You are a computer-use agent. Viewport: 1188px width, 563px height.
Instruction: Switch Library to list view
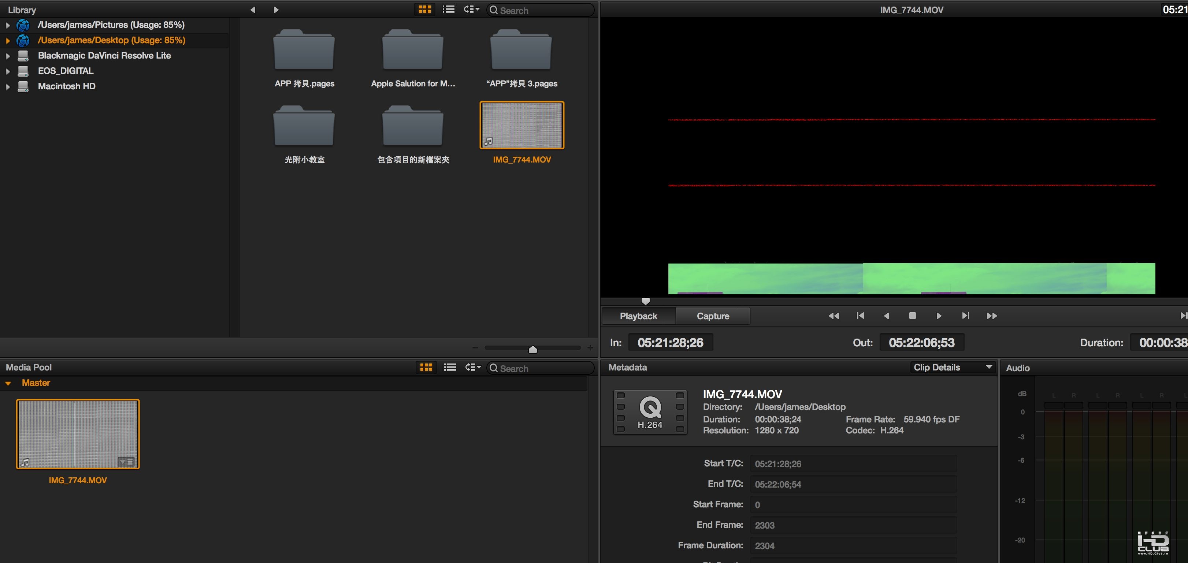click(448, 9)
